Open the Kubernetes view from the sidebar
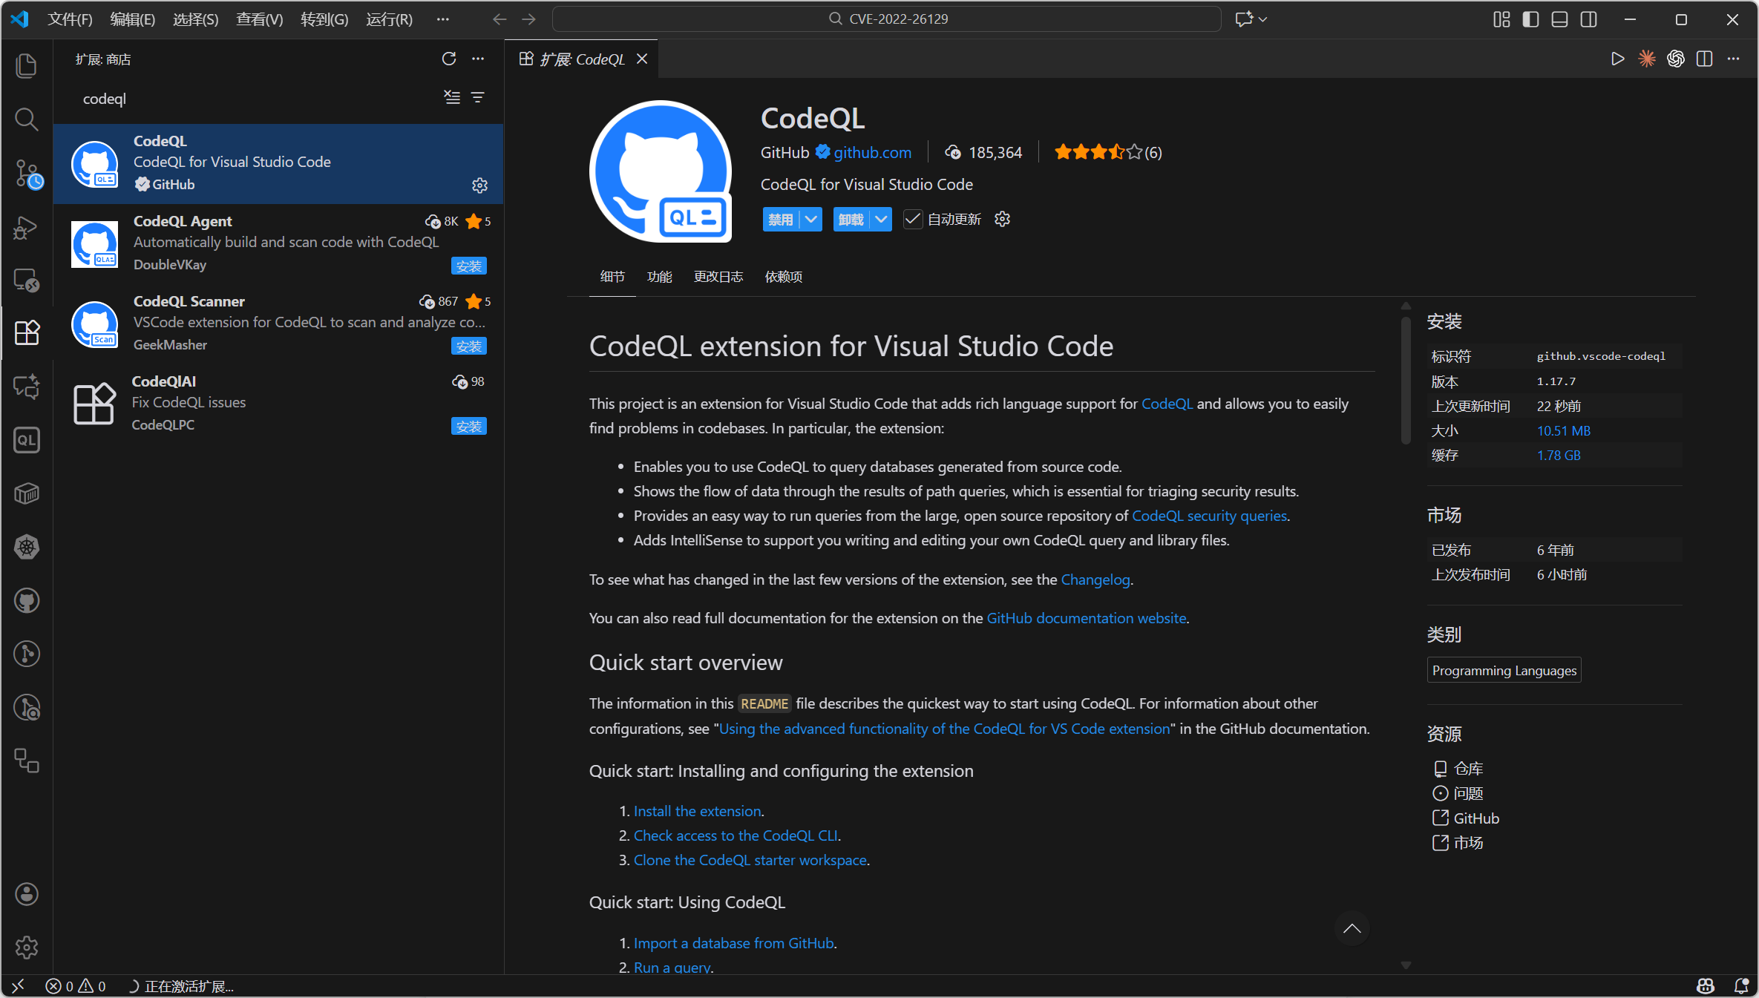This screenshot has height=998, width=1759. coord(27,548)
